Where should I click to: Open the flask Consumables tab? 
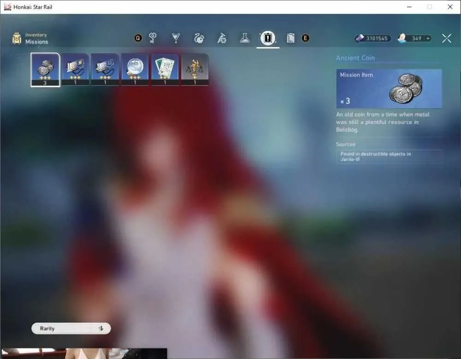tap(245, 38)
